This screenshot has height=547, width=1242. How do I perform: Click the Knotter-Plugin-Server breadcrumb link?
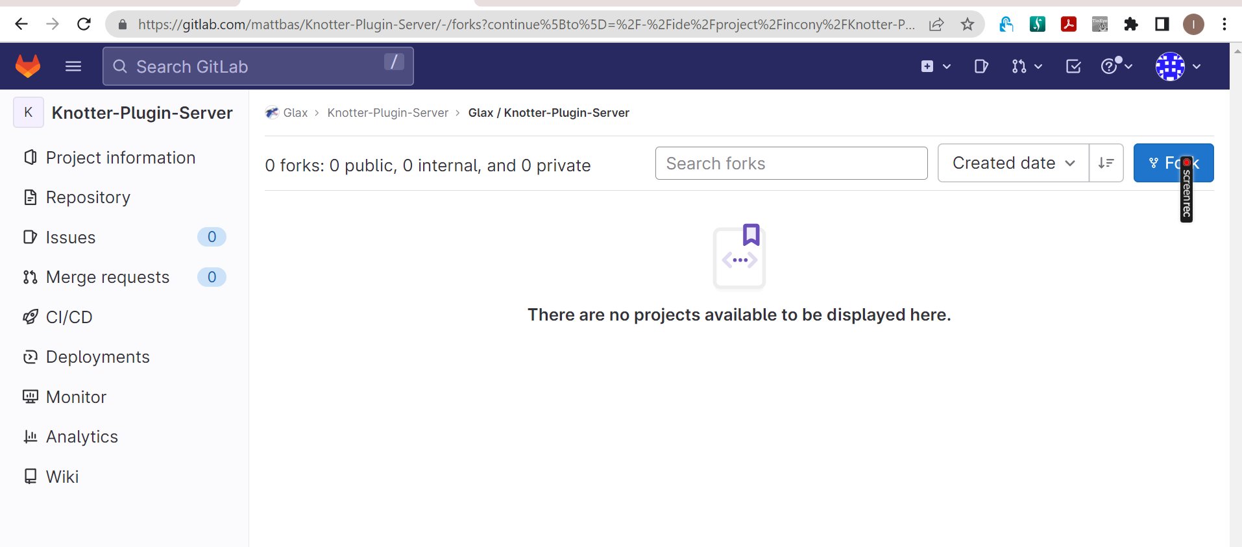coord(387,113)
